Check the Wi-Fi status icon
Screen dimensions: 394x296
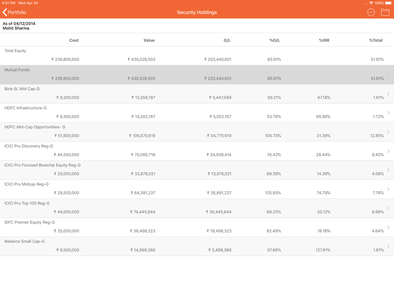point(371,3)
